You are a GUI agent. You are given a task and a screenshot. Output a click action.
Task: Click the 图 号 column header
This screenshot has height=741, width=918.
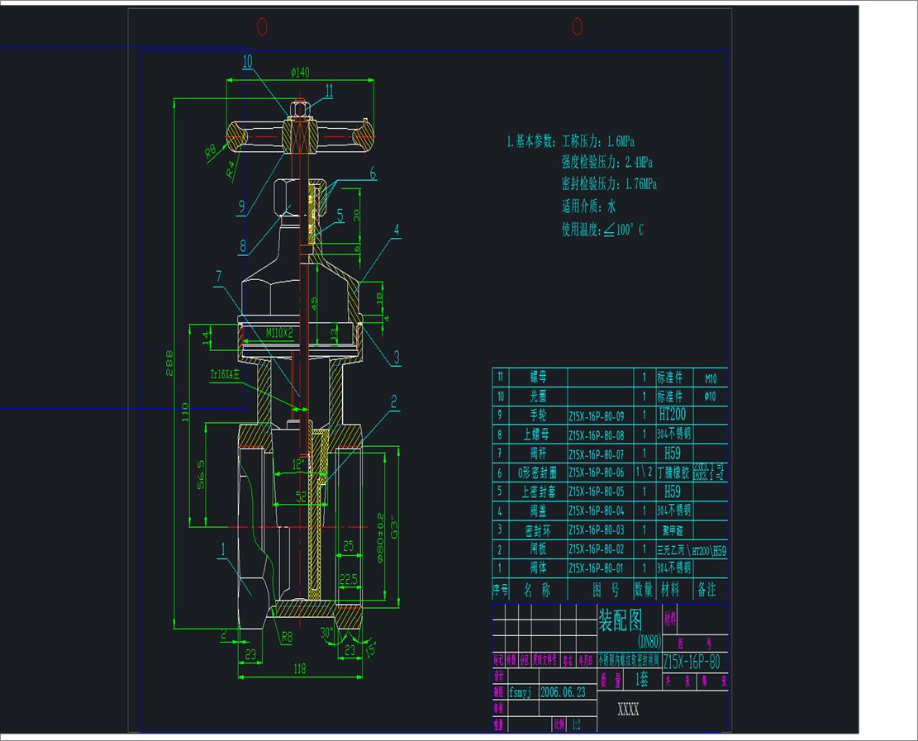pyautogui.click(x=606, y=590)
